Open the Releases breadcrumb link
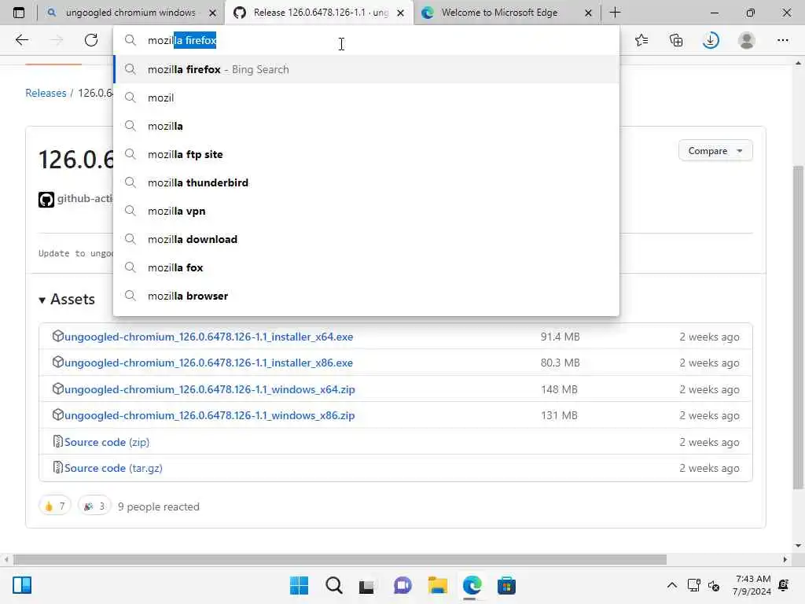805x604 pixels. tap(46, 93)
